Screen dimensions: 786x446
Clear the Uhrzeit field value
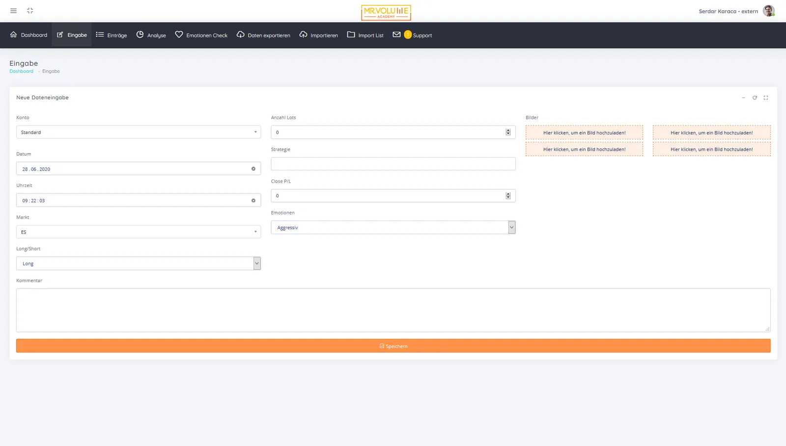pyautogui.click(x=253, y=200)
